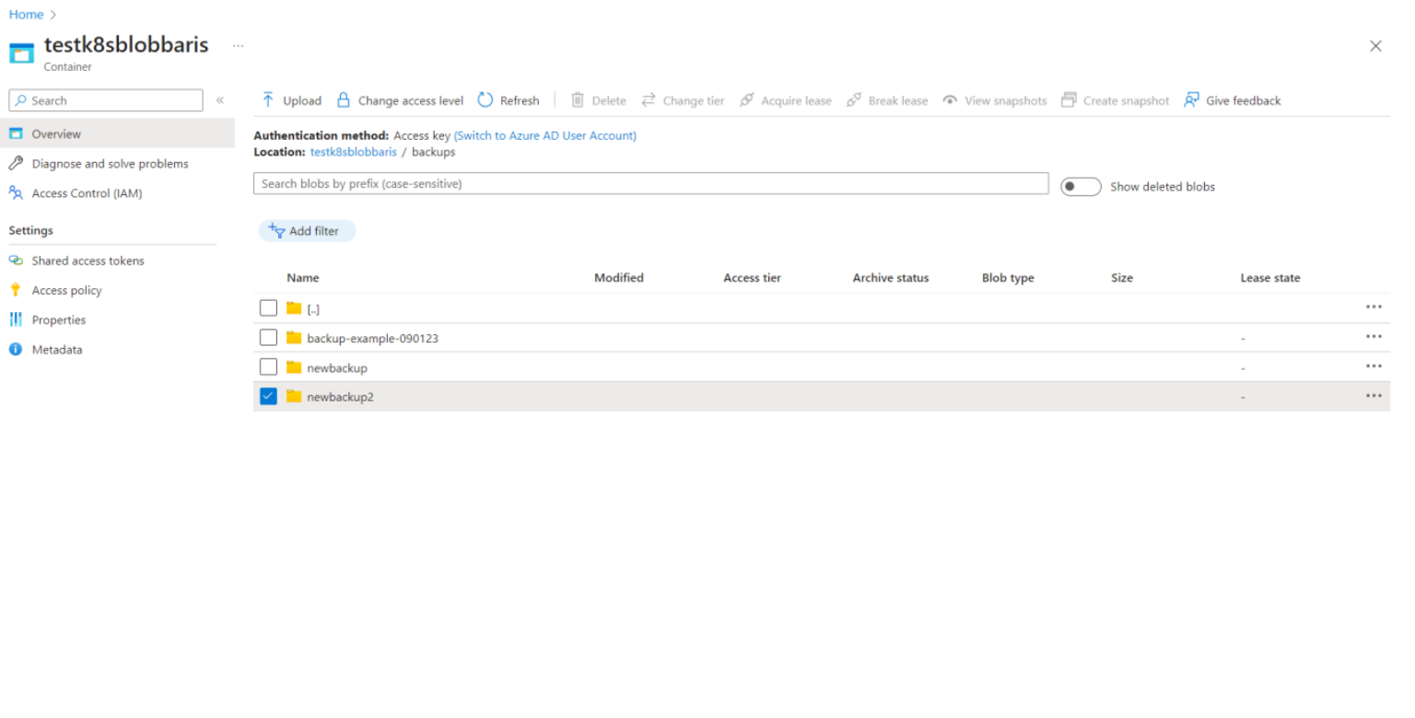
Task: Click the Upload toolbar icon
Action: 268,100
